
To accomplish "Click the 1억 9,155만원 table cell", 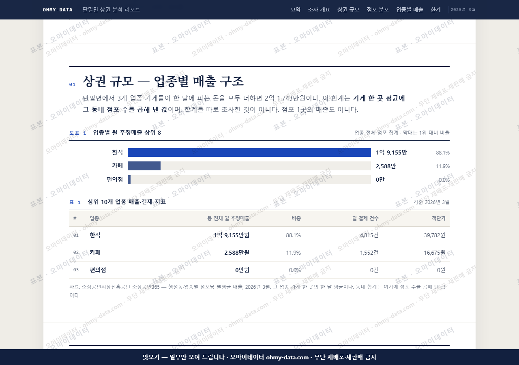I will coord(232,235).
